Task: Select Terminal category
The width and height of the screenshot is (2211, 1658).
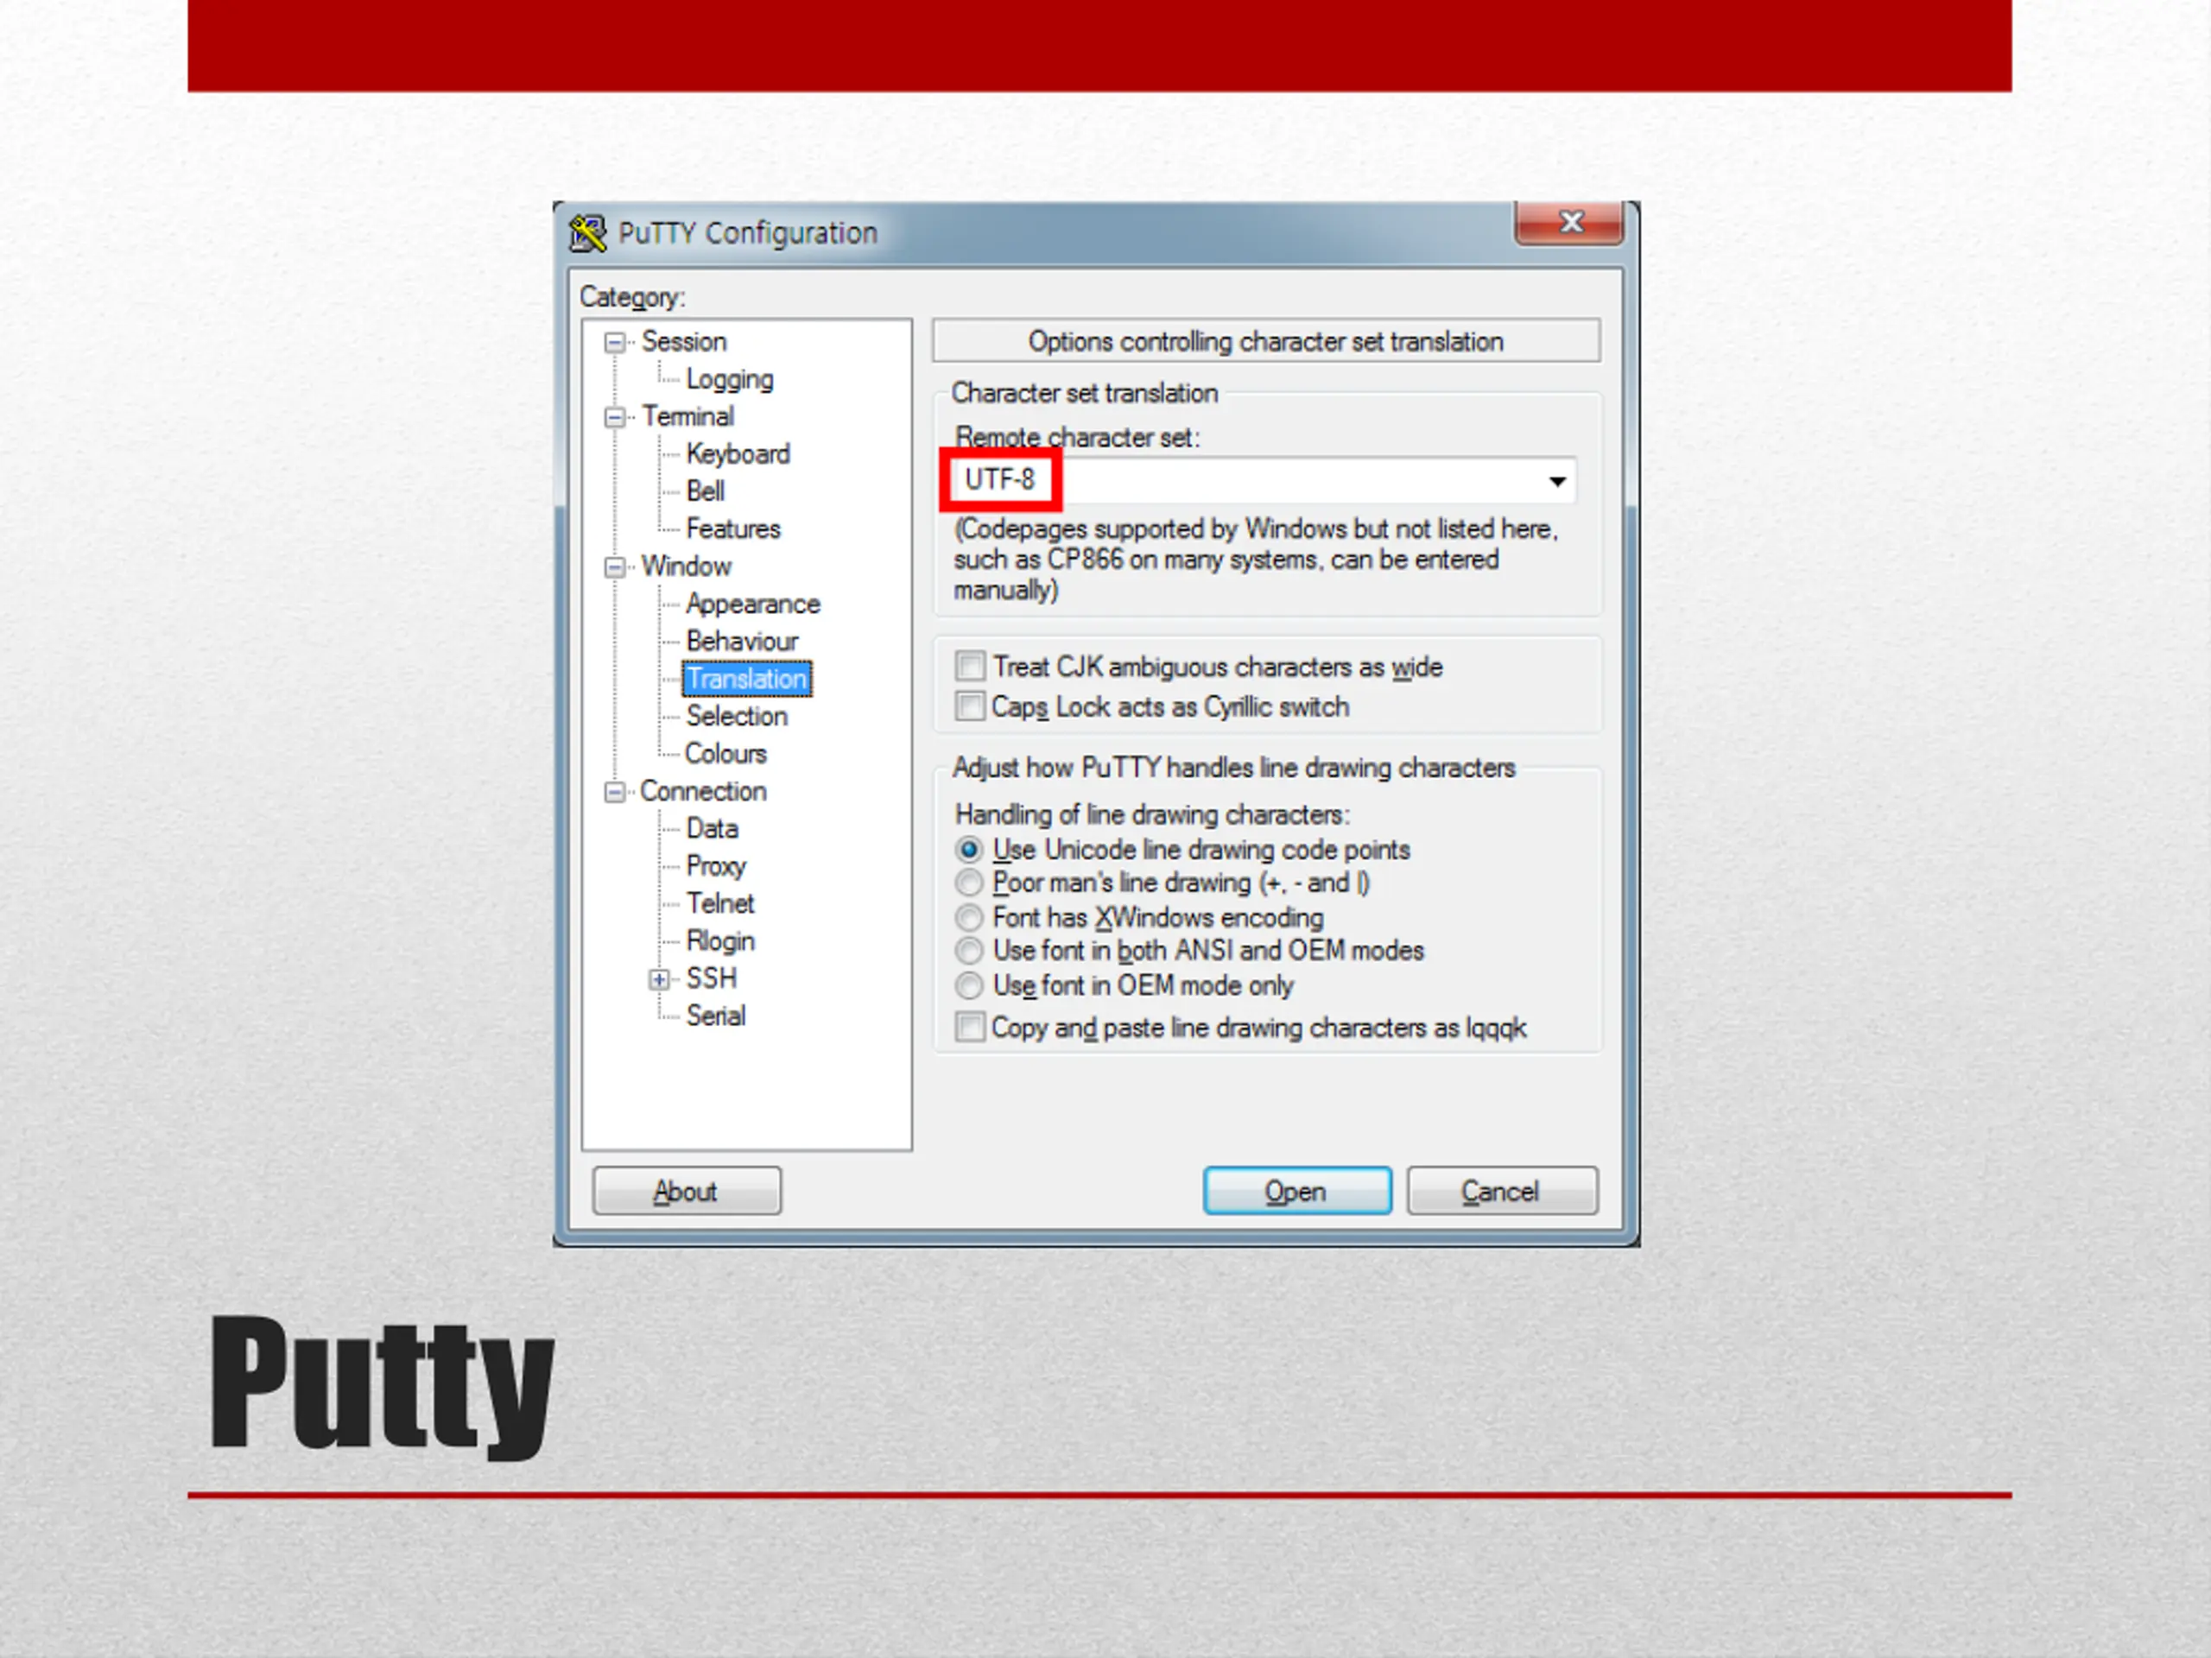Action: click(x=687, y=417)
